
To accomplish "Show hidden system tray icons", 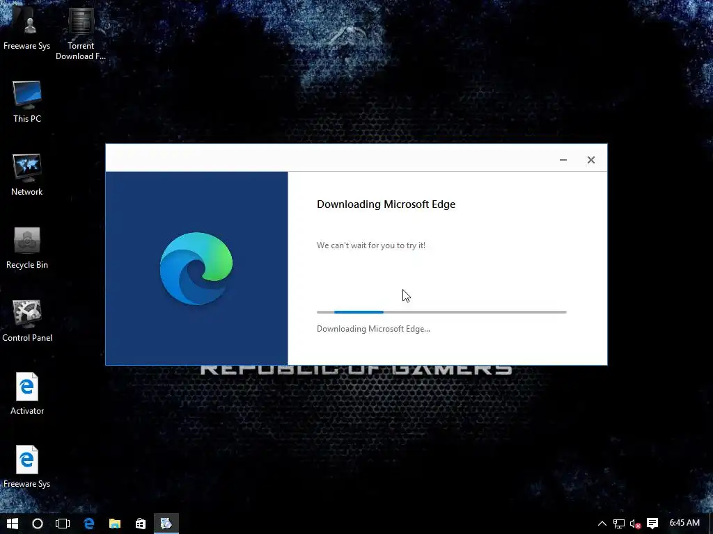I will pyautogui.click(x=602, y=524).
